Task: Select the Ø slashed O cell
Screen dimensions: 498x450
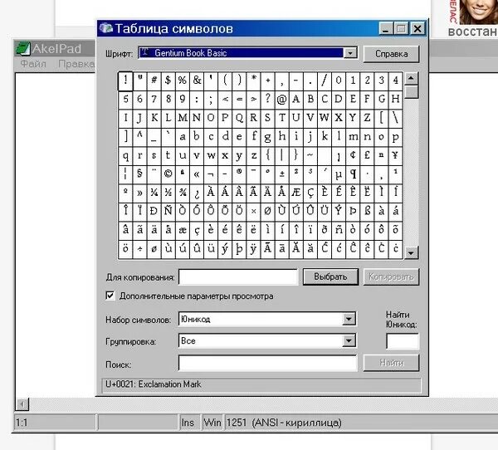Action: tap(267, 212)
